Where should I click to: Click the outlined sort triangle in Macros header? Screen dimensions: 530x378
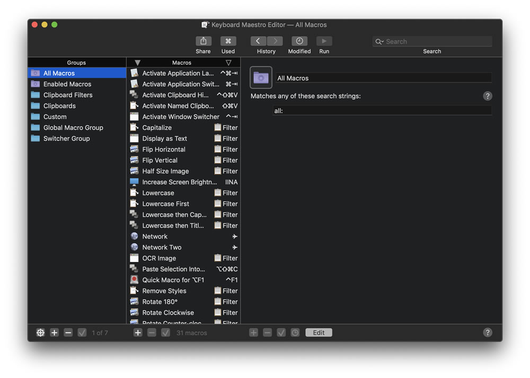(229, 63)
